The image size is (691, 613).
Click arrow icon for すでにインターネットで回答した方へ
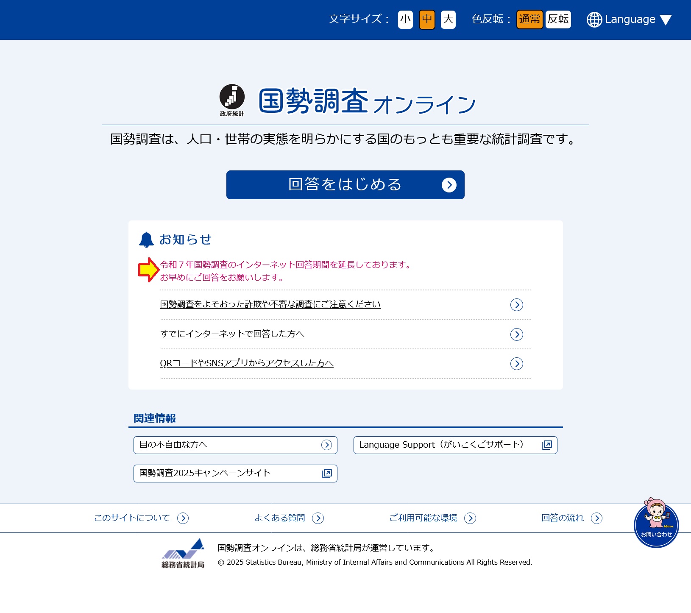(x=516, y=334)
